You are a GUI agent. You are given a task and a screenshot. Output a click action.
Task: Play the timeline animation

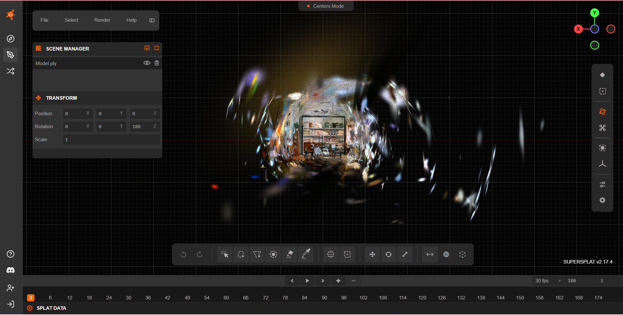coord(307,281)
